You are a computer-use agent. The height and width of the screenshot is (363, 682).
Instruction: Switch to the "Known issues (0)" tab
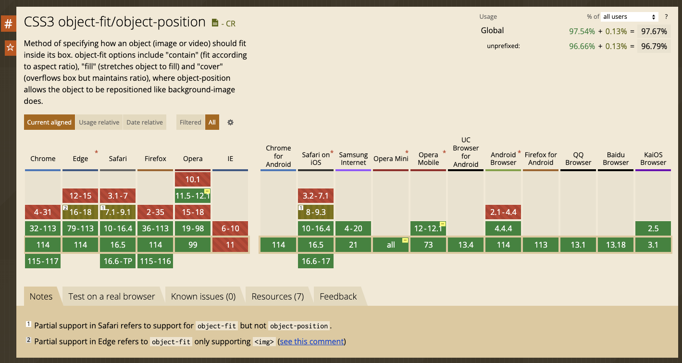pos(204,296)
